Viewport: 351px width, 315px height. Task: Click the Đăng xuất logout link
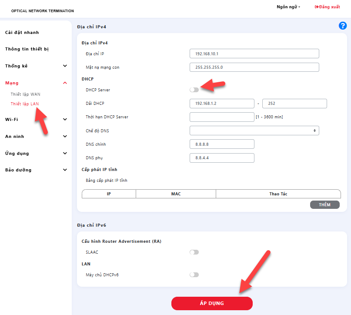pyautogui.click(x=327, y=7)
